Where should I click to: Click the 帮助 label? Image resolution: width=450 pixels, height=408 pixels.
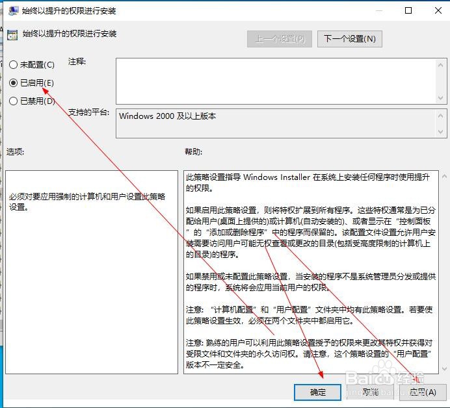click(193, 151)
